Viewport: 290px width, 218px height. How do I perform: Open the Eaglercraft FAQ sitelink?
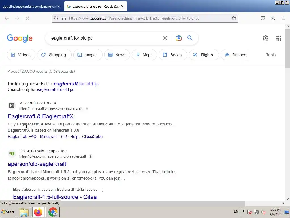pyautogui.click(x=22, y=137)
